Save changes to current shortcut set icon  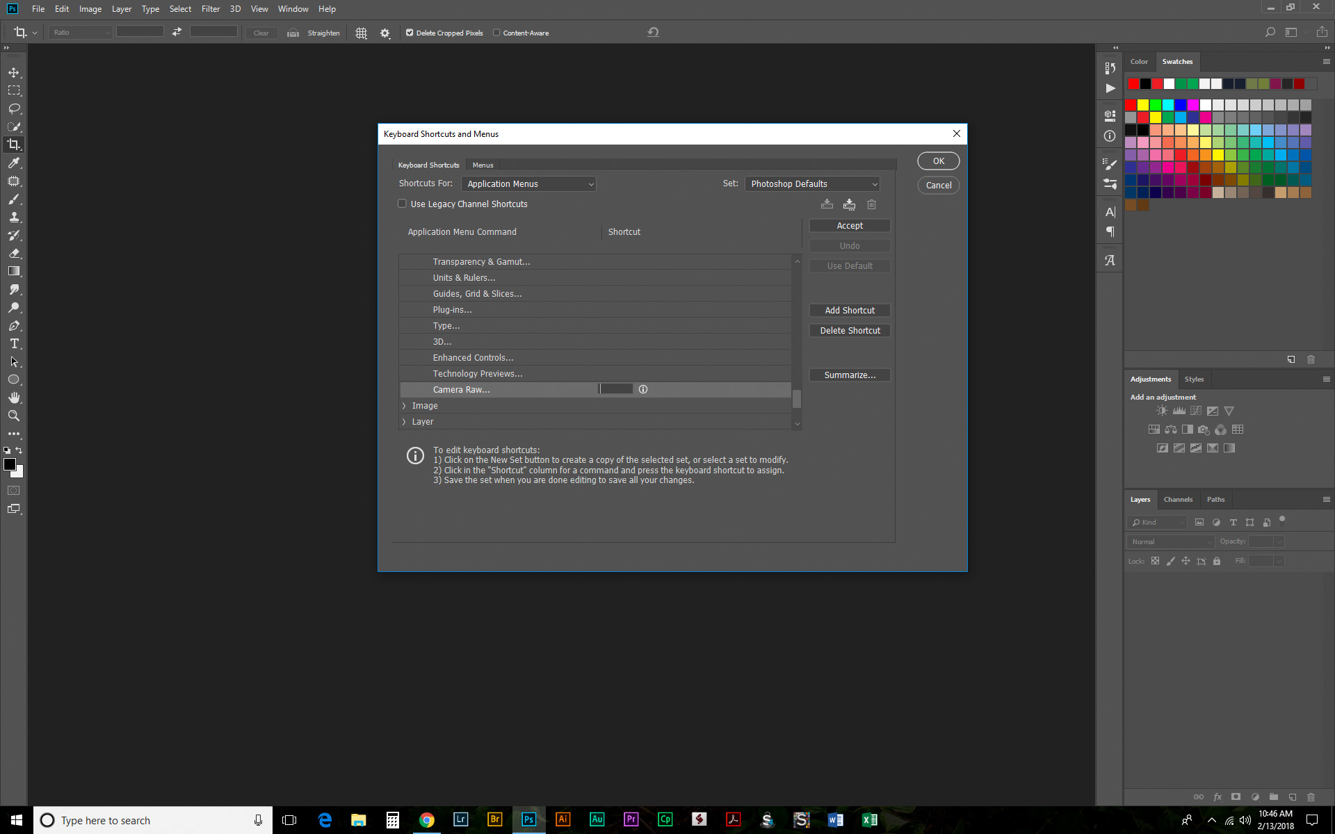(827, 204)
